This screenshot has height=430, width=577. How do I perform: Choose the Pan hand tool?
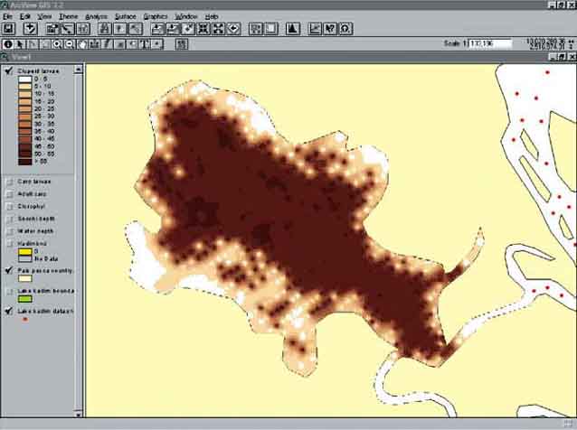coord(82,43)
